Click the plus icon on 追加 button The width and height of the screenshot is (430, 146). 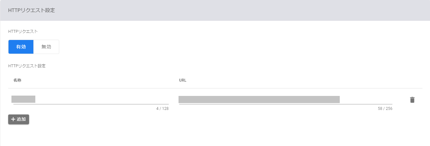pos(13,119)
